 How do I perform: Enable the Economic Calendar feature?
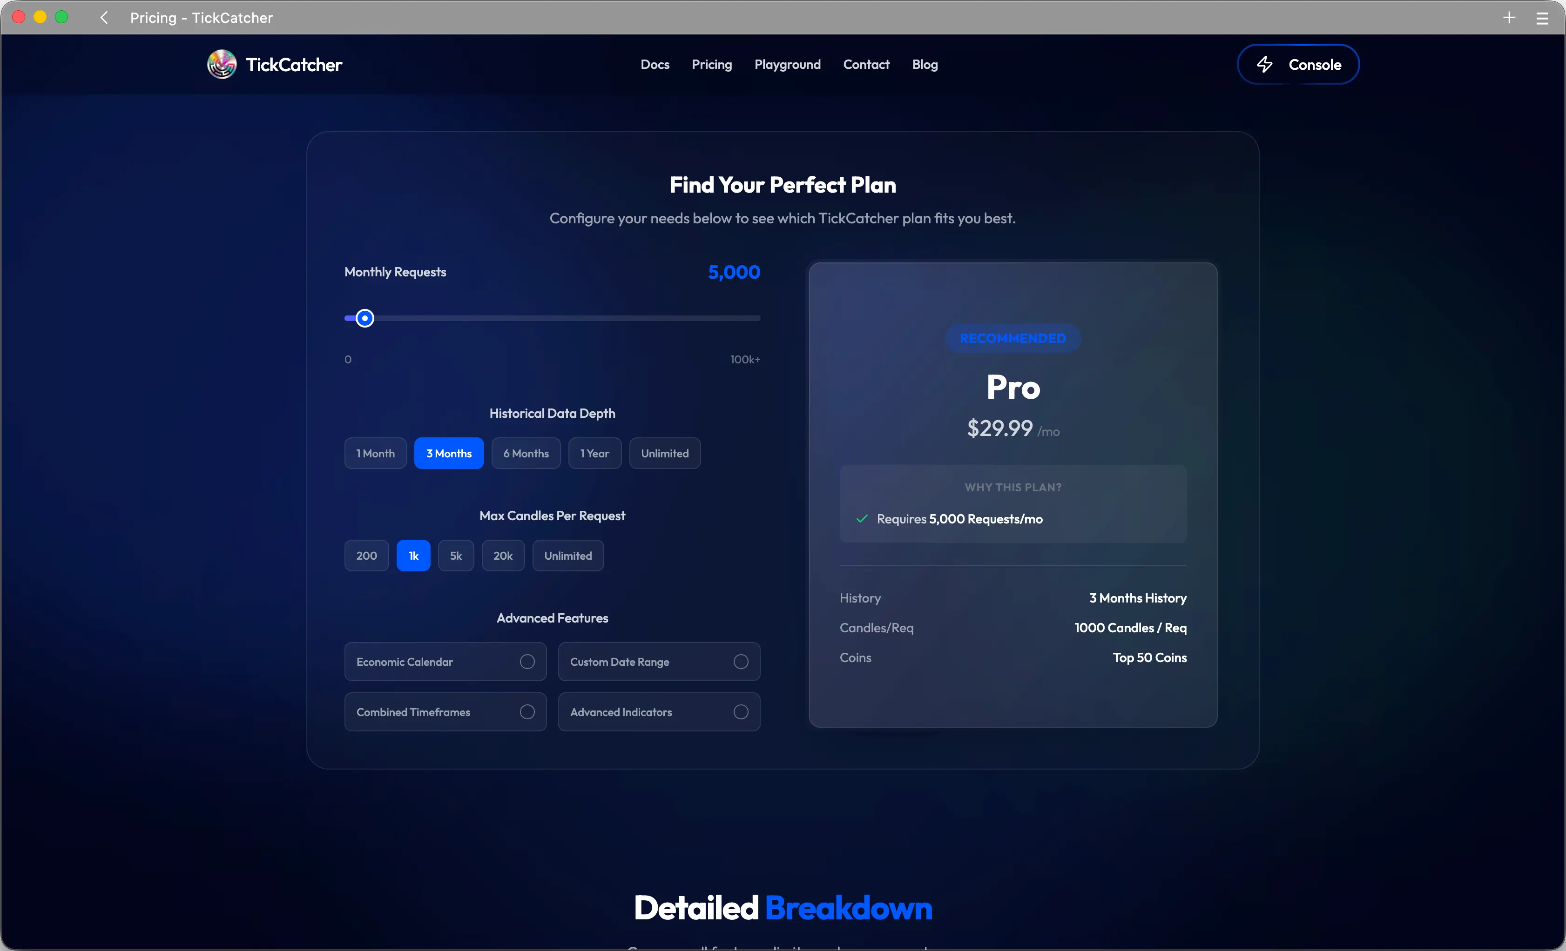coord(445,661)
